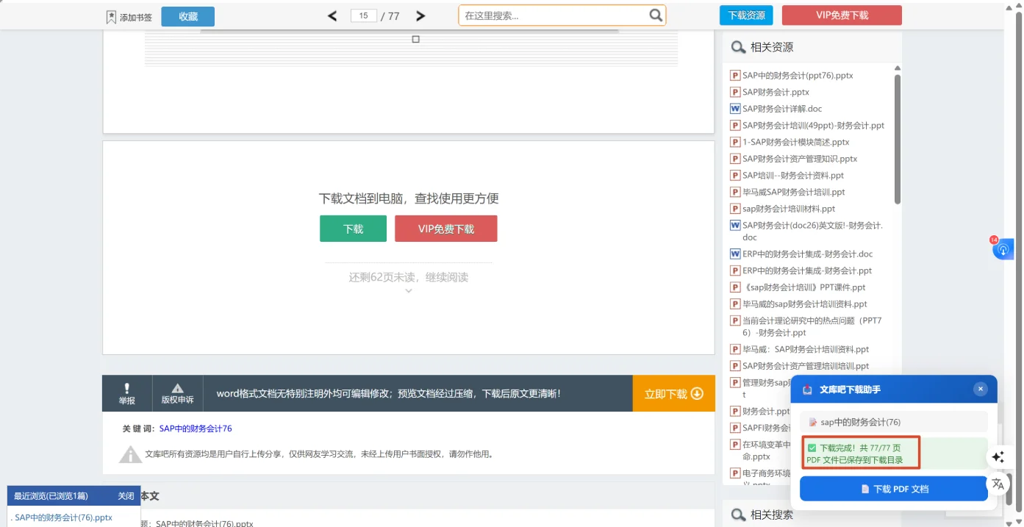Click the 相关搜索 magnifier icon
Screen dimensions: 1024x527
[x=738, y=515]
